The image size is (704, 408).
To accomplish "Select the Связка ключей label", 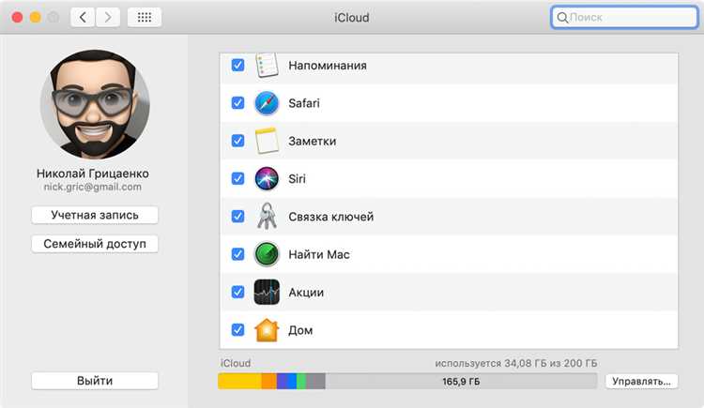I will coord(331,217).
